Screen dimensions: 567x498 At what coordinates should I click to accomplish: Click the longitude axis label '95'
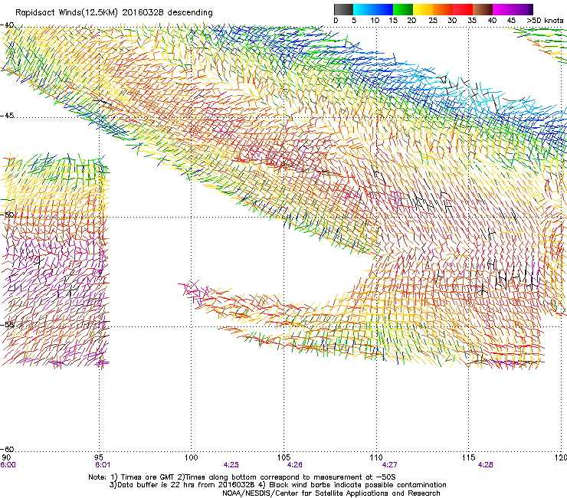point(99,457)
